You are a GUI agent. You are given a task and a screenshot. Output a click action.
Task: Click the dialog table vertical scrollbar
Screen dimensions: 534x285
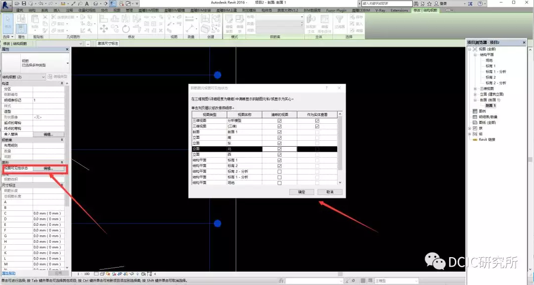(x=340, y=143)
